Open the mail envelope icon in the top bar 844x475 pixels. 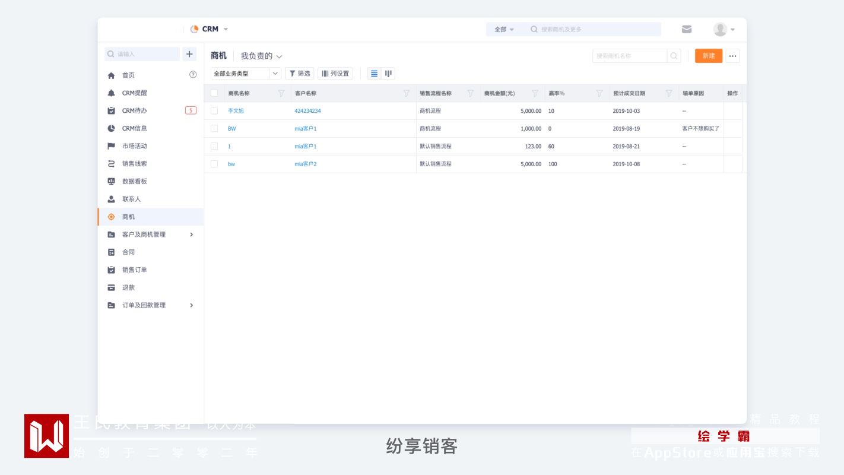tap(687, 29)
